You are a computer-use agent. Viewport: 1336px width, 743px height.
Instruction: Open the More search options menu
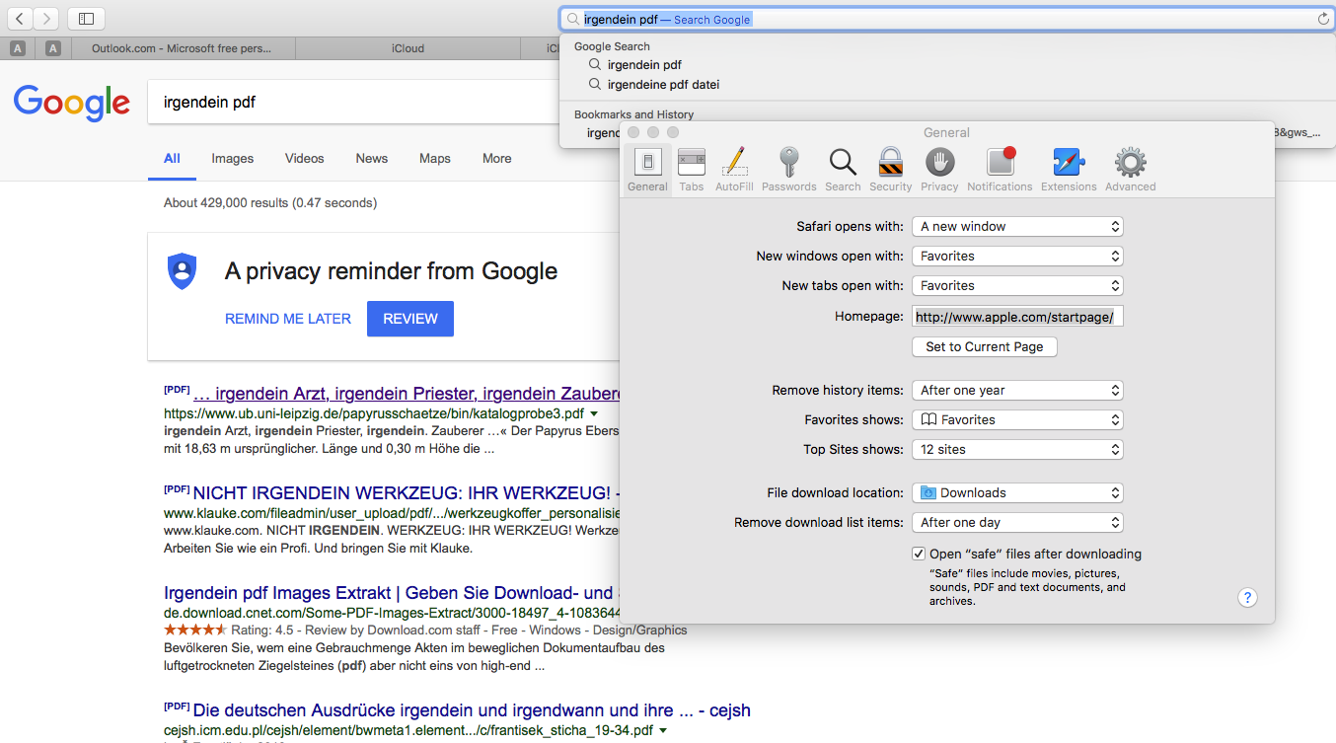(497, 159)
